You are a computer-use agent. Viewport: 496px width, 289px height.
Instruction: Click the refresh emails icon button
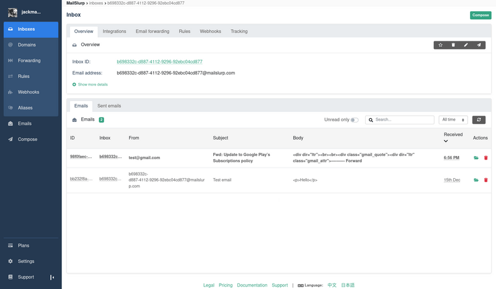pyautogui.click(x=479, y=119)
